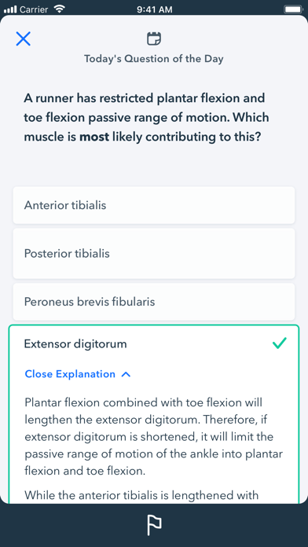Tap the question text about the runner
The width and height of the screenshot is (308, 547).
(146, 118)
